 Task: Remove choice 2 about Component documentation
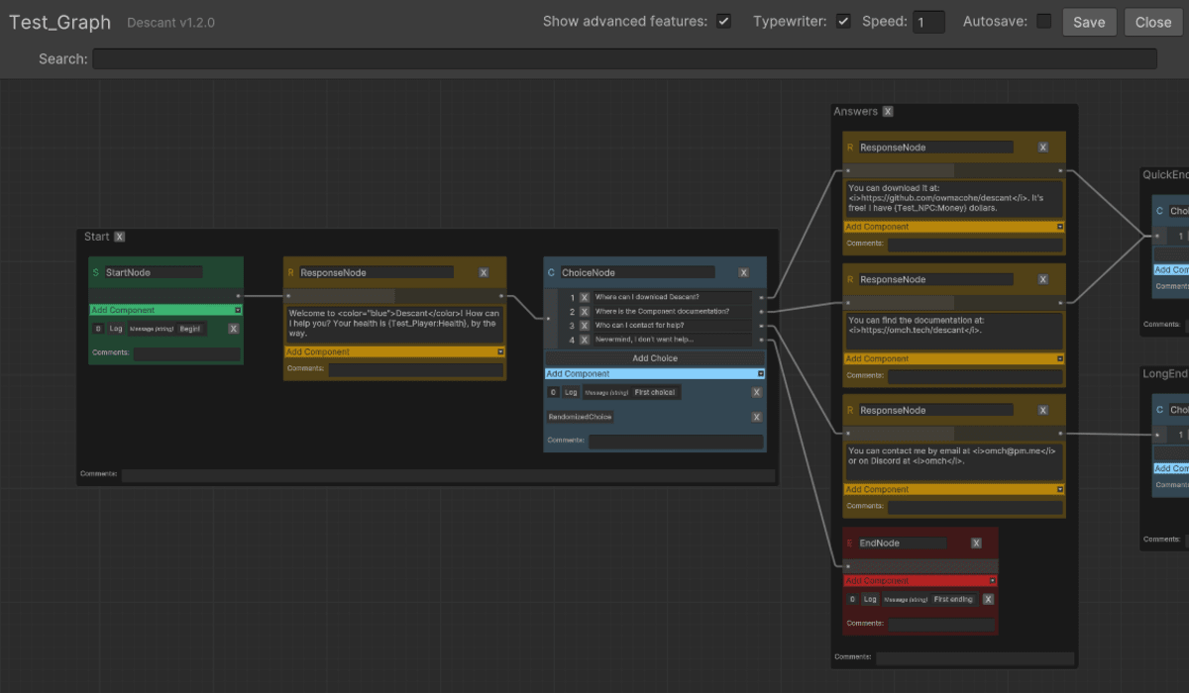pos(585,311)
